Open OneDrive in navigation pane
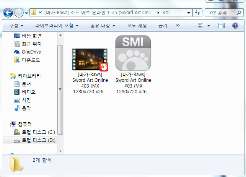 [31, 52]
